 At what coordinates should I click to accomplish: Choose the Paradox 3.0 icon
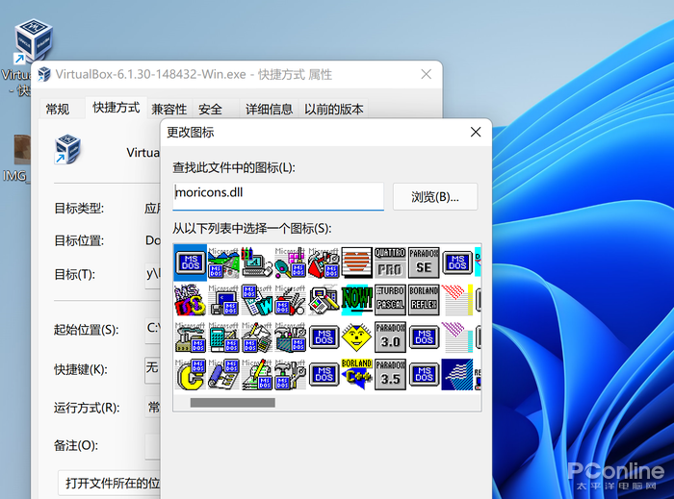[x=389, y=337]
